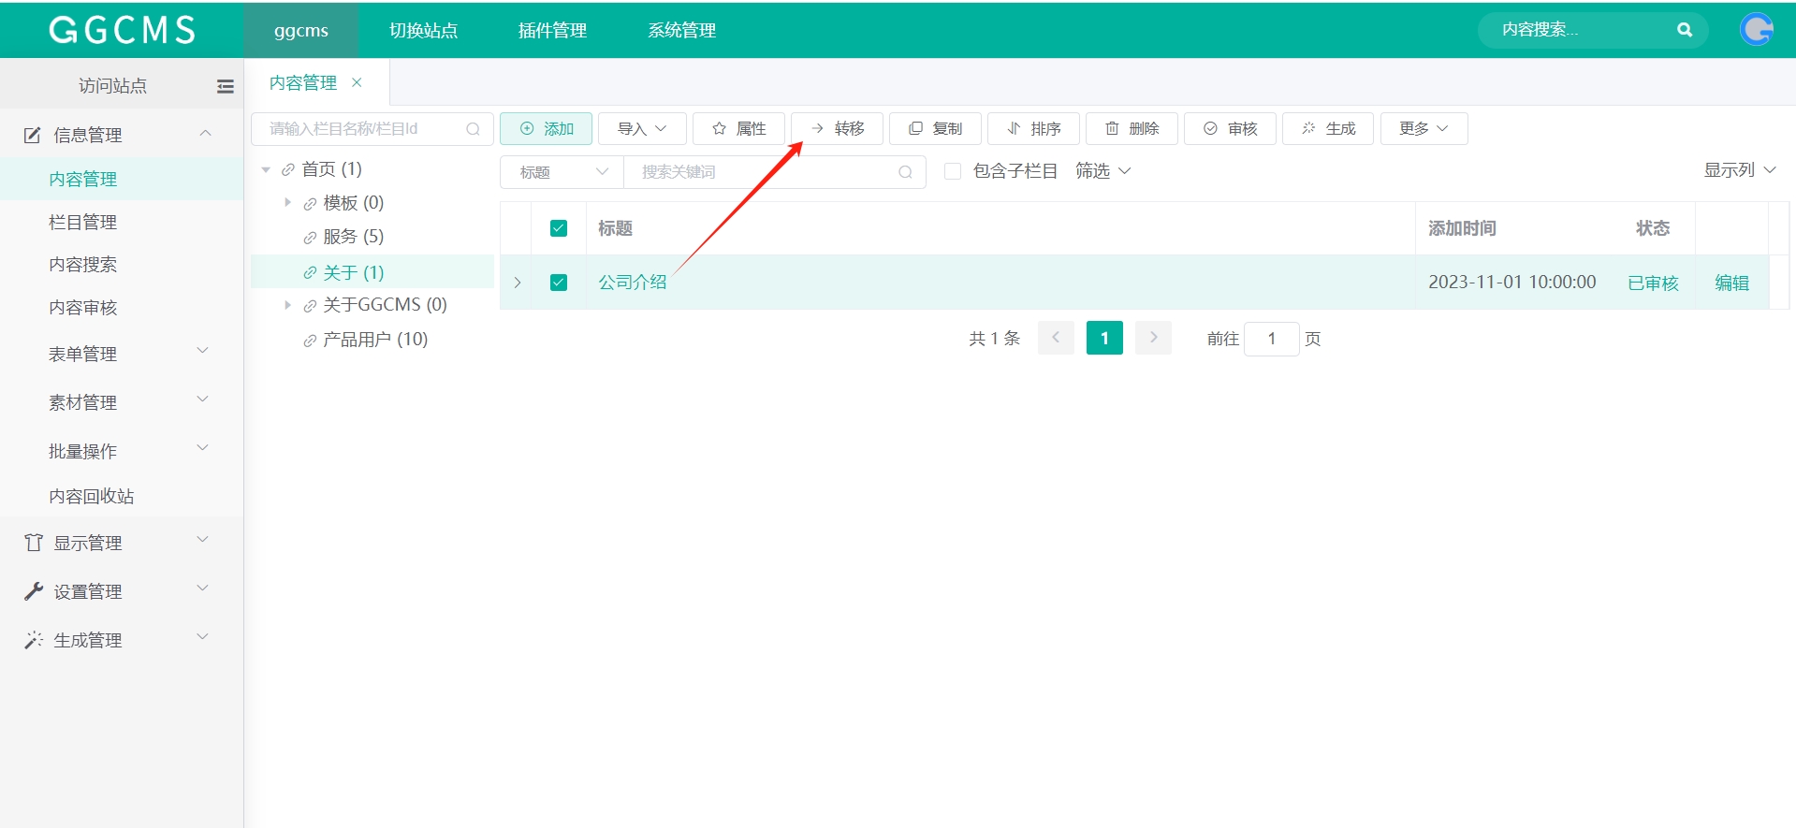The image size is (1796, 828).
Task: Click the link icon beside 产品用户
Action: [310, 341]
